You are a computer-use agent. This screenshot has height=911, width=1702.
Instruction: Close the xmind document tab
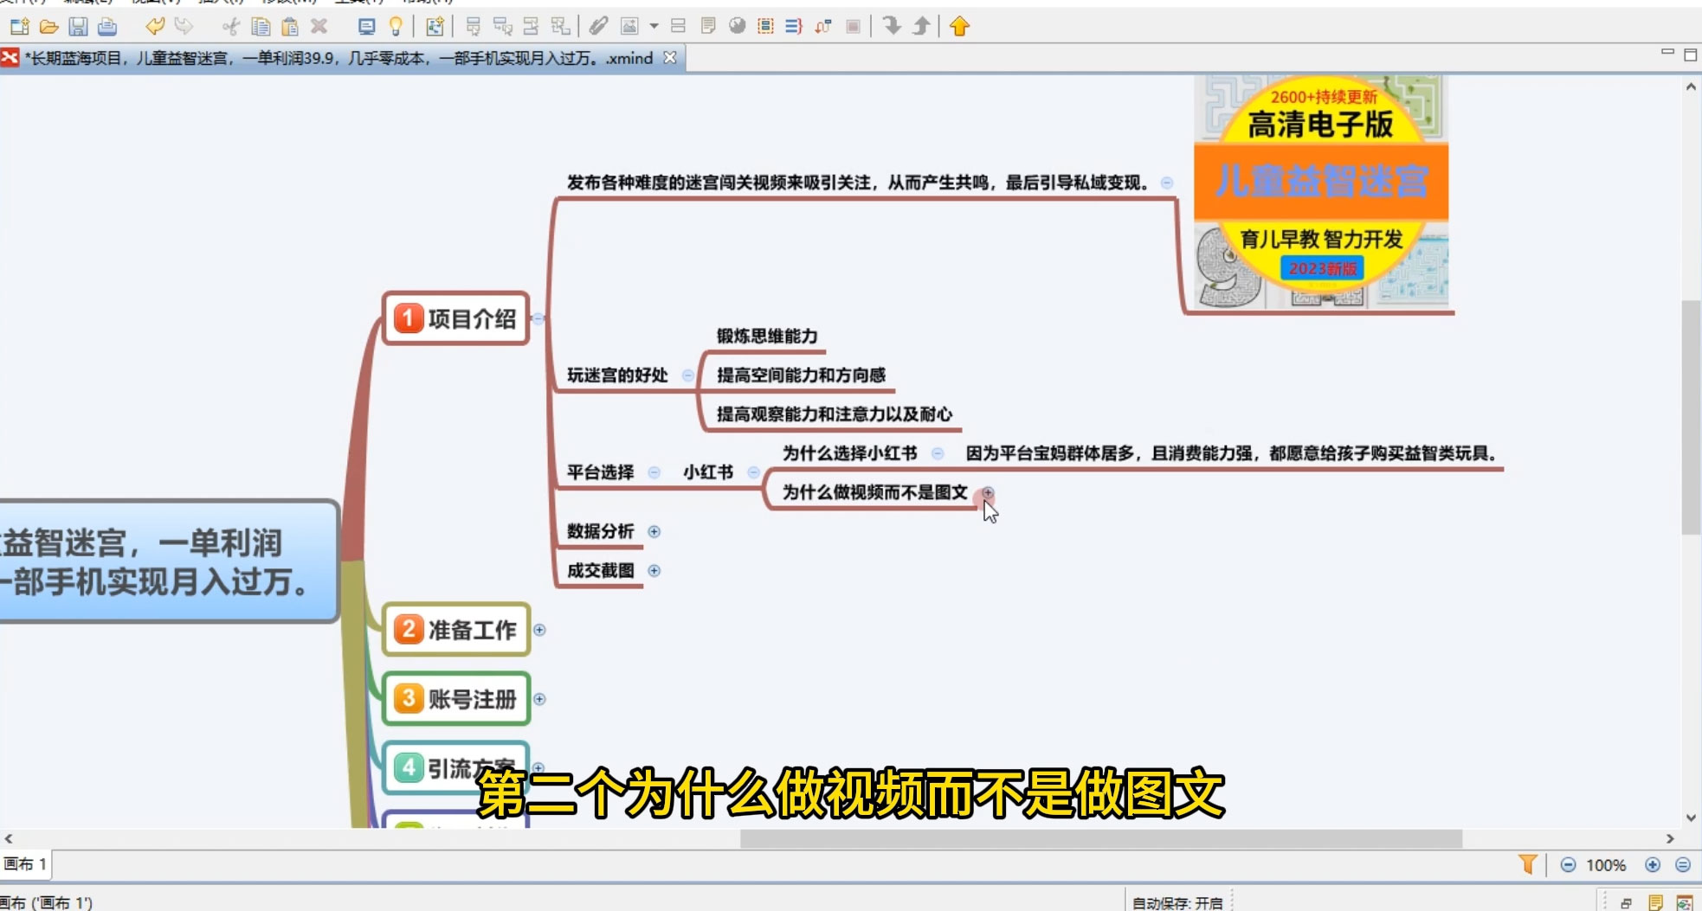[669, 58]
